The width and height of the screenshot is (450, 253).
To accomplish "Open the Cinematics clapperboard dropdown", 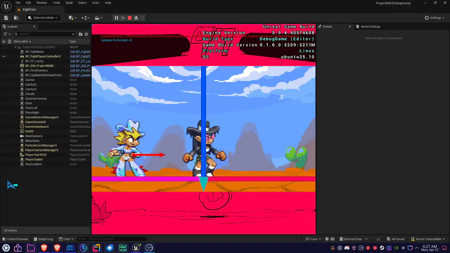I will tap(98, 18).
